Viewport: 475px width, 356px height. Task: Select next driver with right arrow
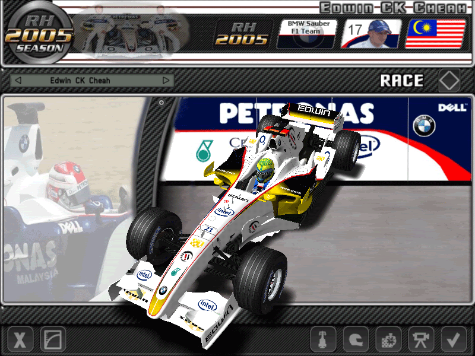[x=166, y=80]
